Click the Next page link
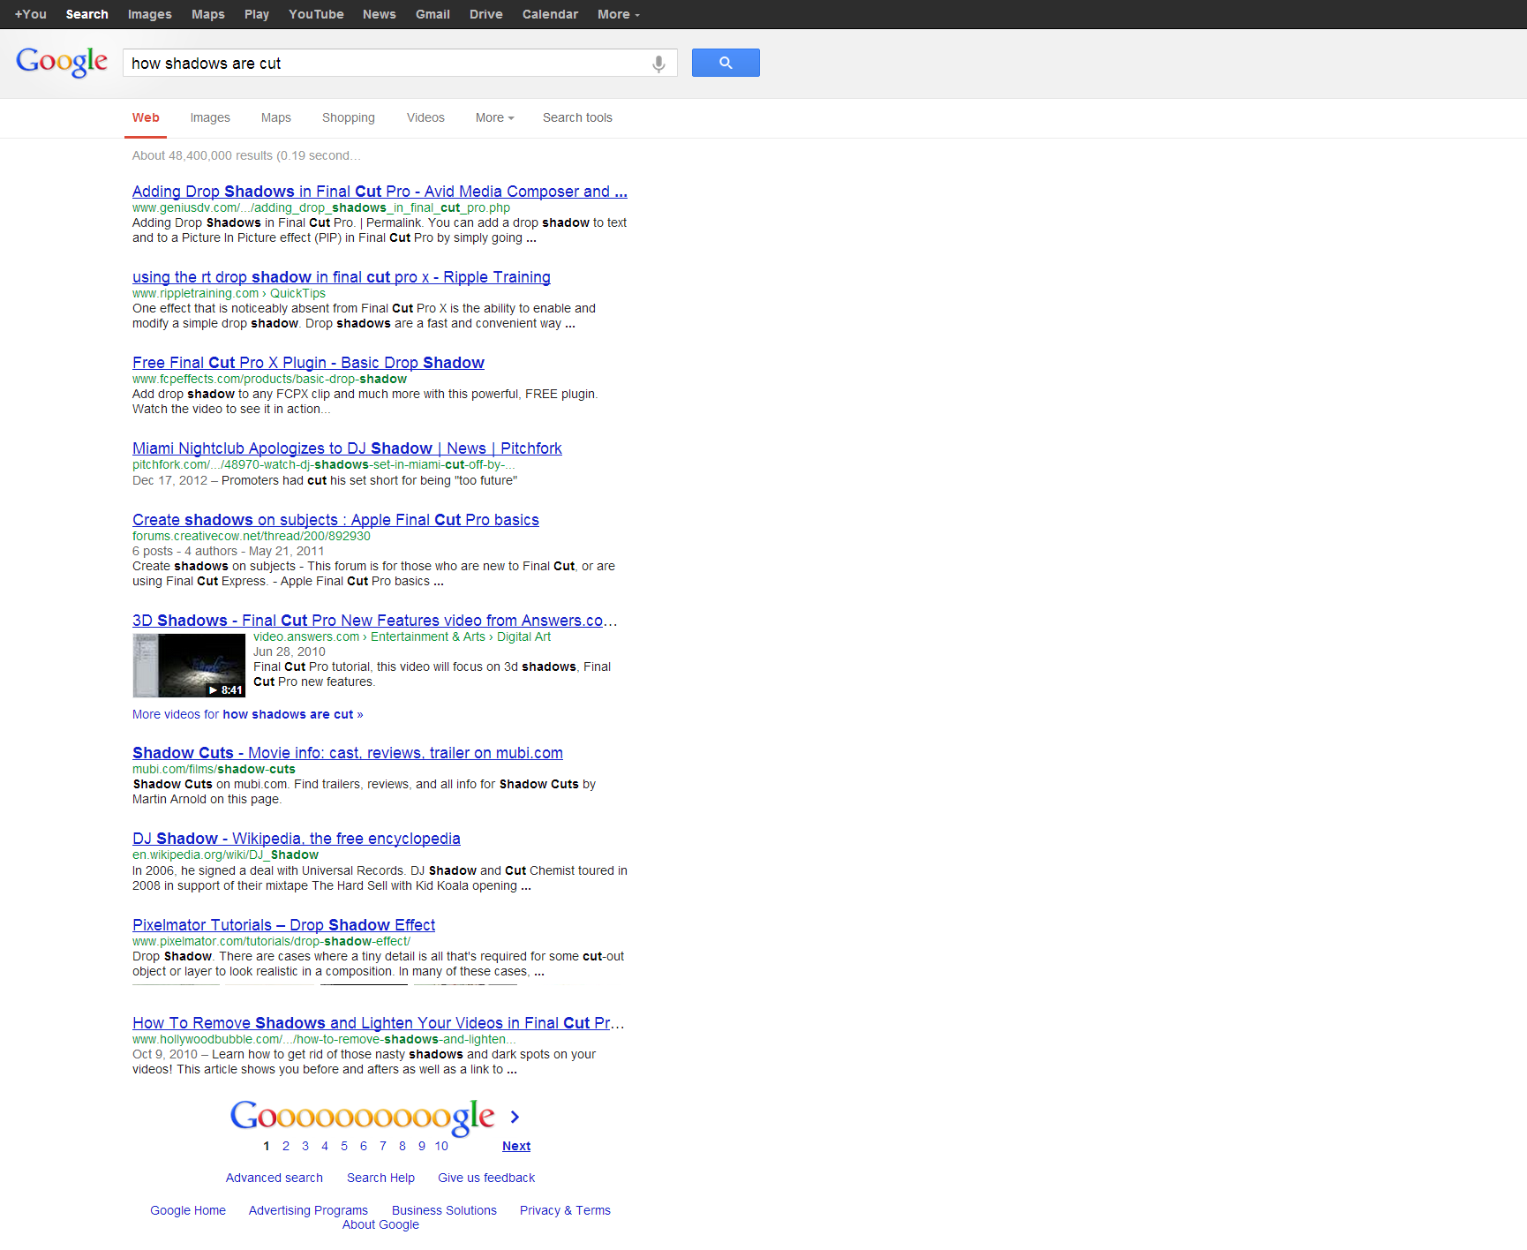Screen dimensions: 1527x1250 tap(516, 1146)
